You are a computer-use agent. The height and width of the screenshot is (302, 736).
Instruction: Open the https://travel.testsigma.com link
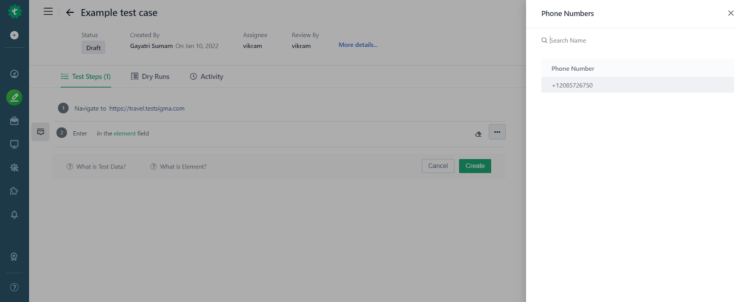coord(147,109)
